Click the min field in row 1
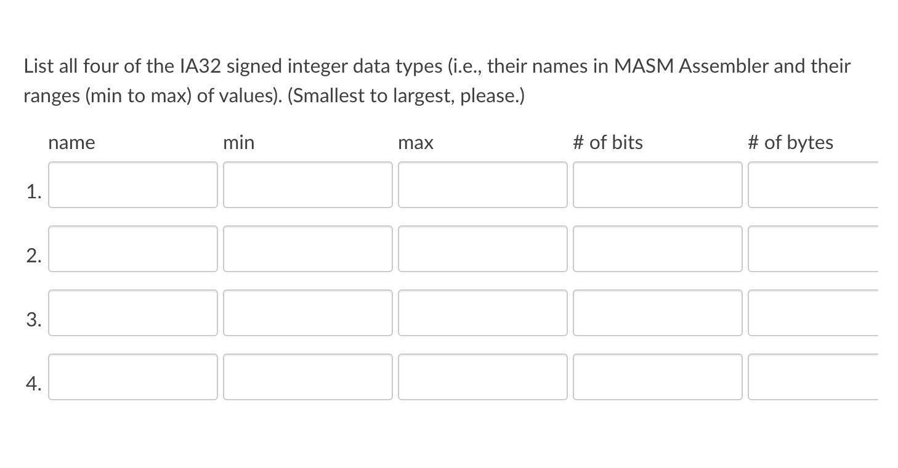This screenshot has height=468, width=898. (308, 185)
